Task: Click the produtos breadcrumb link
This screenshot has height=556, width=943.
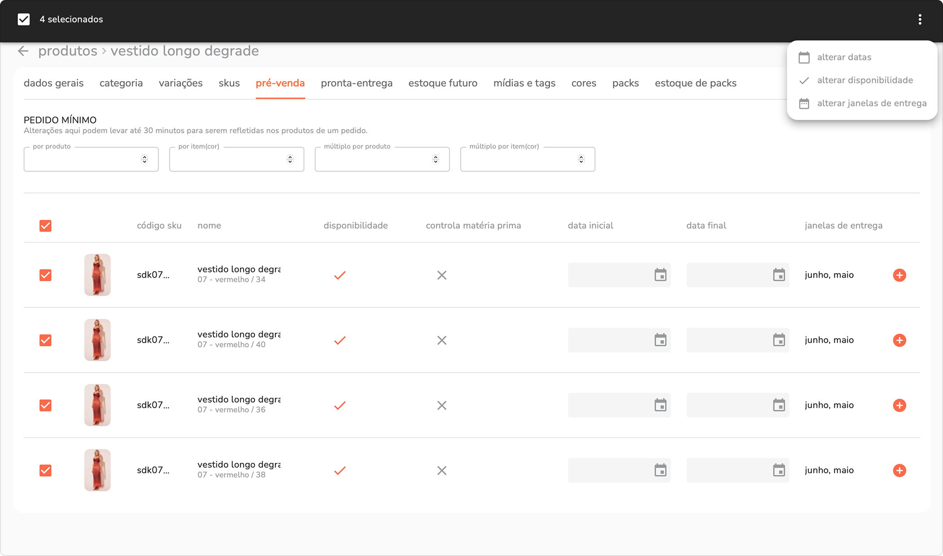Action: pos(67,51)
